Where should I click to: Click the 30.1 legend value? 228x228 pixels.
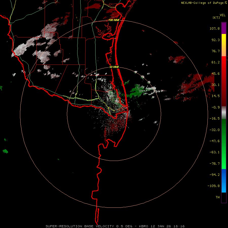[x=216, y=85]
